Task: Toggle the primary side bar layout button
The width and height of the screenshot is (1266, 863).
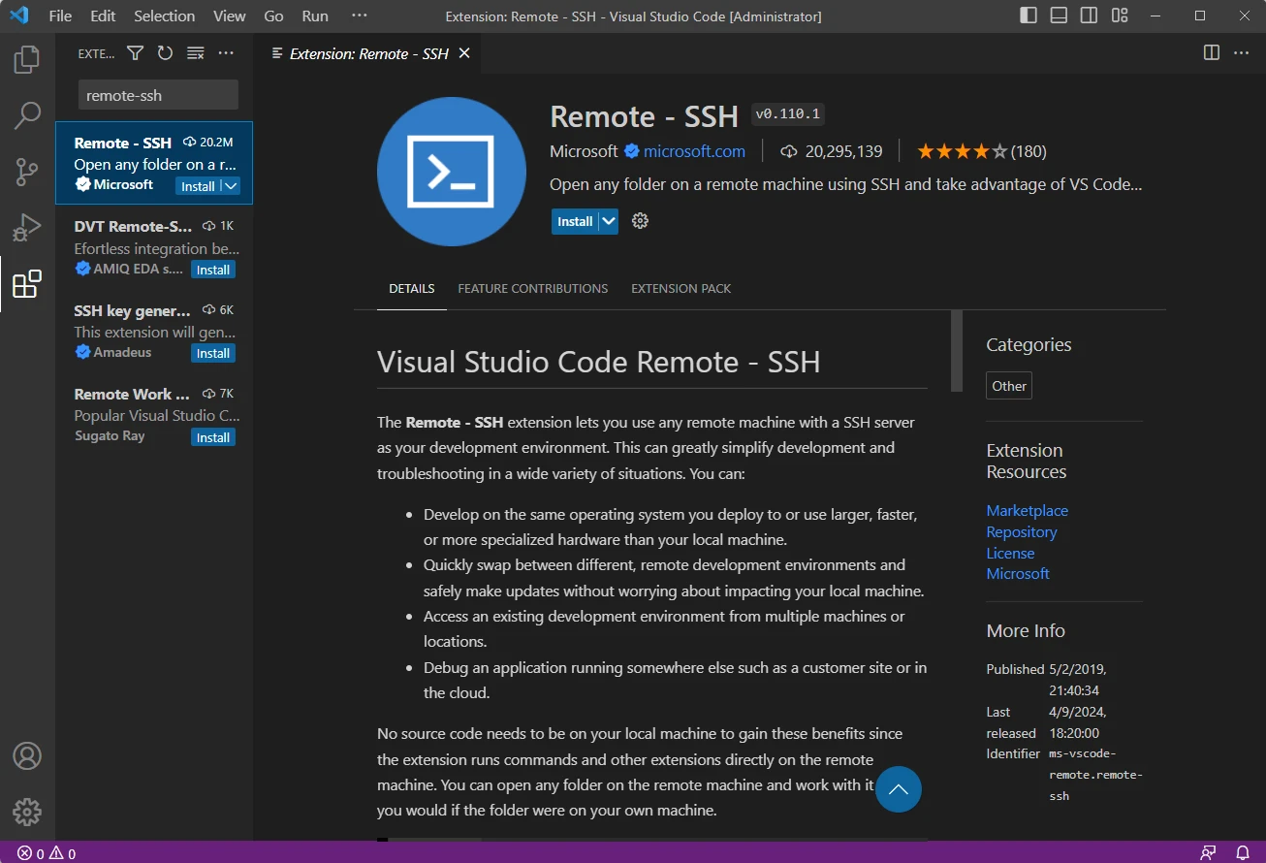Action: click(1029, 16)
